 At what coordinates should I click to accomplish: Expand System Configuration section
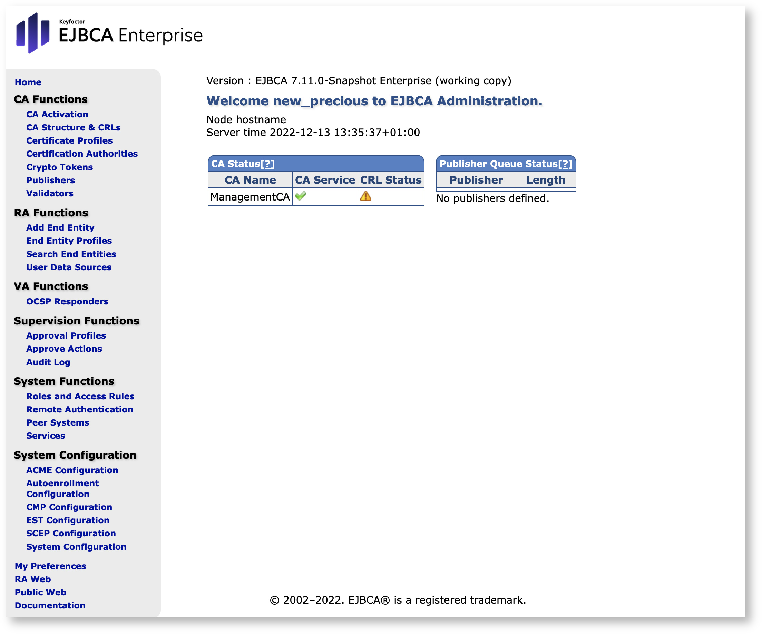click(x=75, y=455)
